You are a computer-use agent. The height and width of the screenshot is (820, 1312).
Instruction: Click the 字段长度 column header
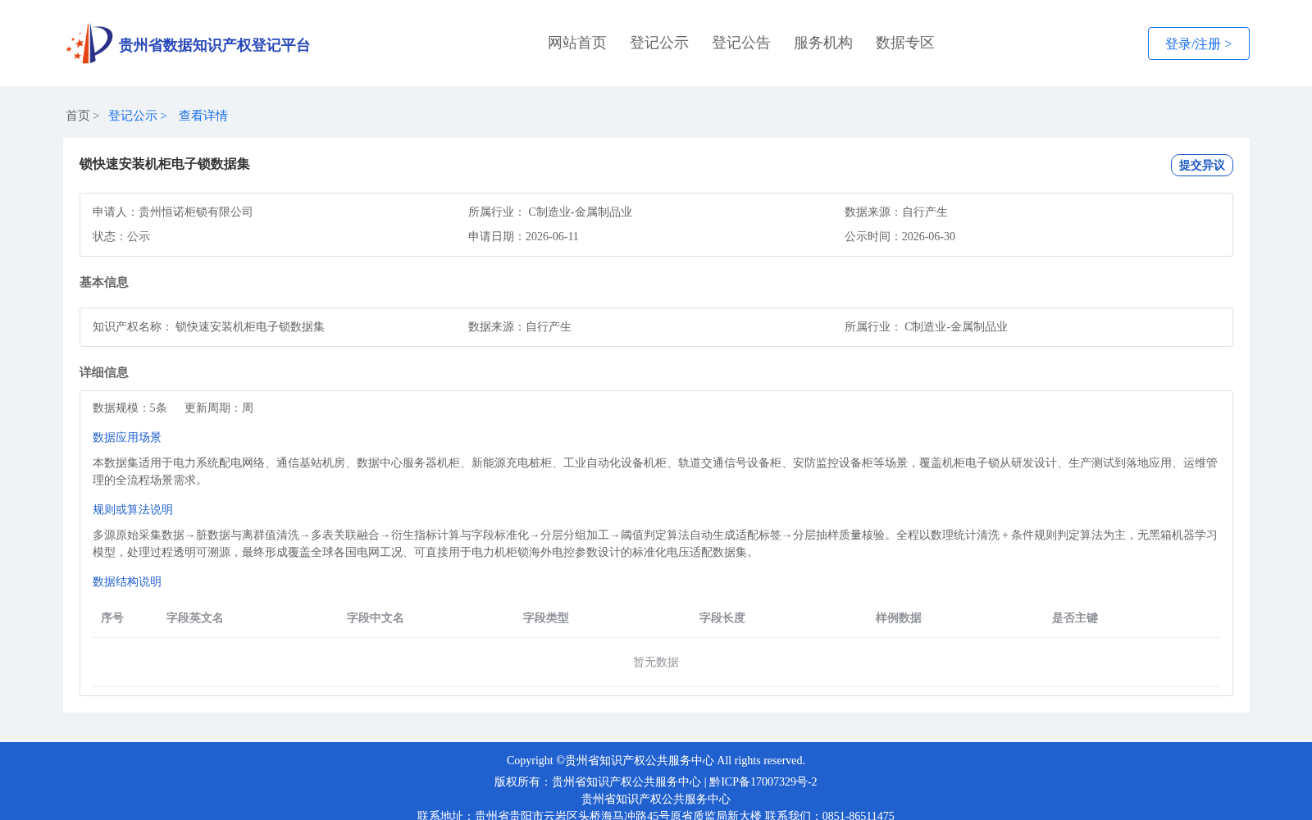coord(722,617)
